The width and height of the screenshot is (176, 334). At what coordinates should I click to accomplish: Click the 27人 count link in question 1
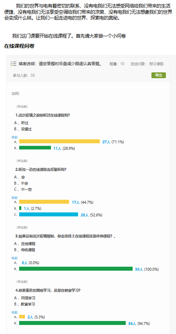tap(106, 142)
